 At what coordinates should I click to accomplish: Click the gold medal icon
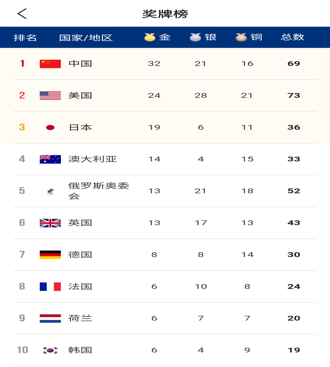(150, 37)
